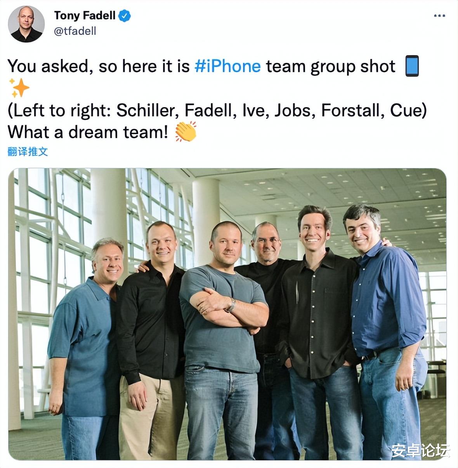Click the blue phone emoji
The image size is (458, 468).
tap(412, 66)
